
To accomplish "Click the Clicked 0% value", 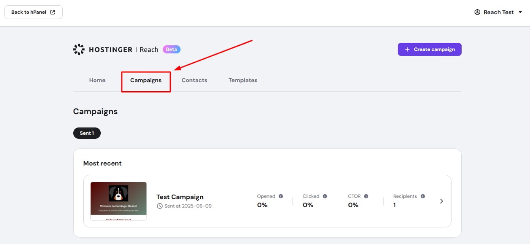I will point(308,205).
